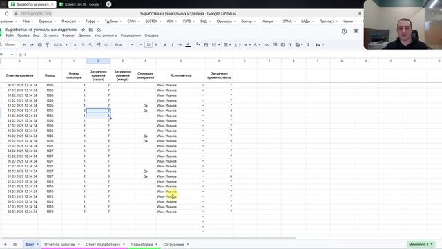Redo the action via toolbar arrow
442x249 pixels.
click(x=32, y=45)
